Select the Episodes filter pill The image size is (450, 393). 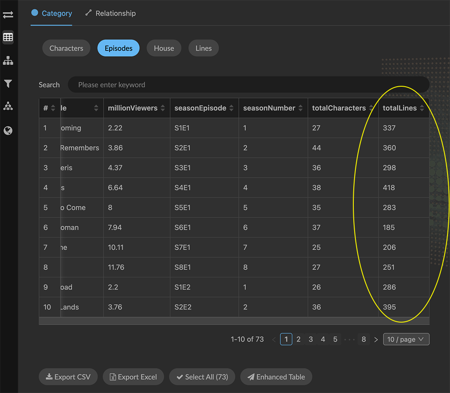118,48
